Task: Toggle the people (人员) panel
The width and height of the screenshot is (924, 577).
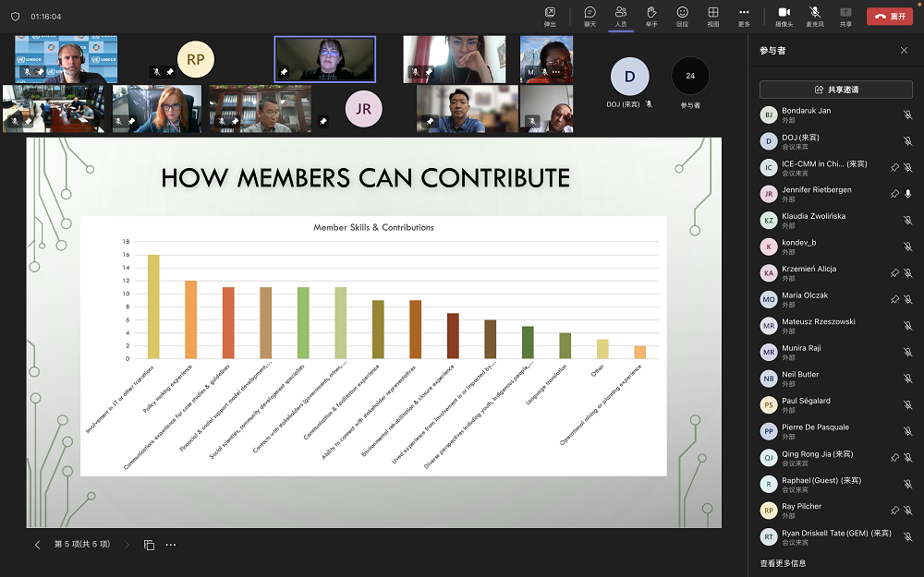Action: 621,16
